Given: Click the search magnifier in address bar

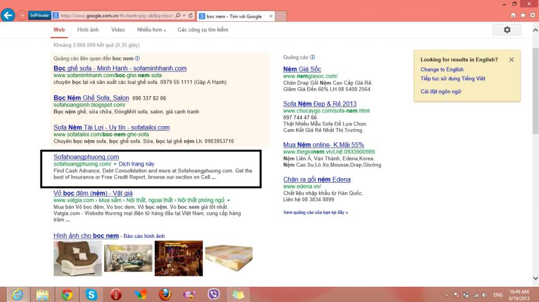Looking at the screenshot, I should click(x=178, y=15).
